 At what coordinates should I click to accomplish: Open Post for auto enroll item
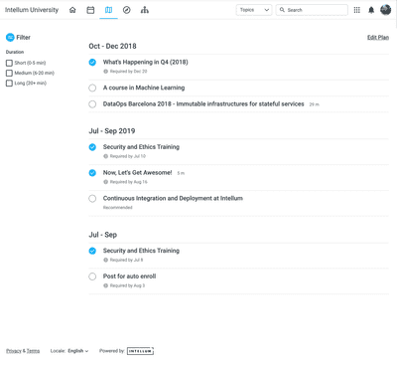tap(129, 276)
